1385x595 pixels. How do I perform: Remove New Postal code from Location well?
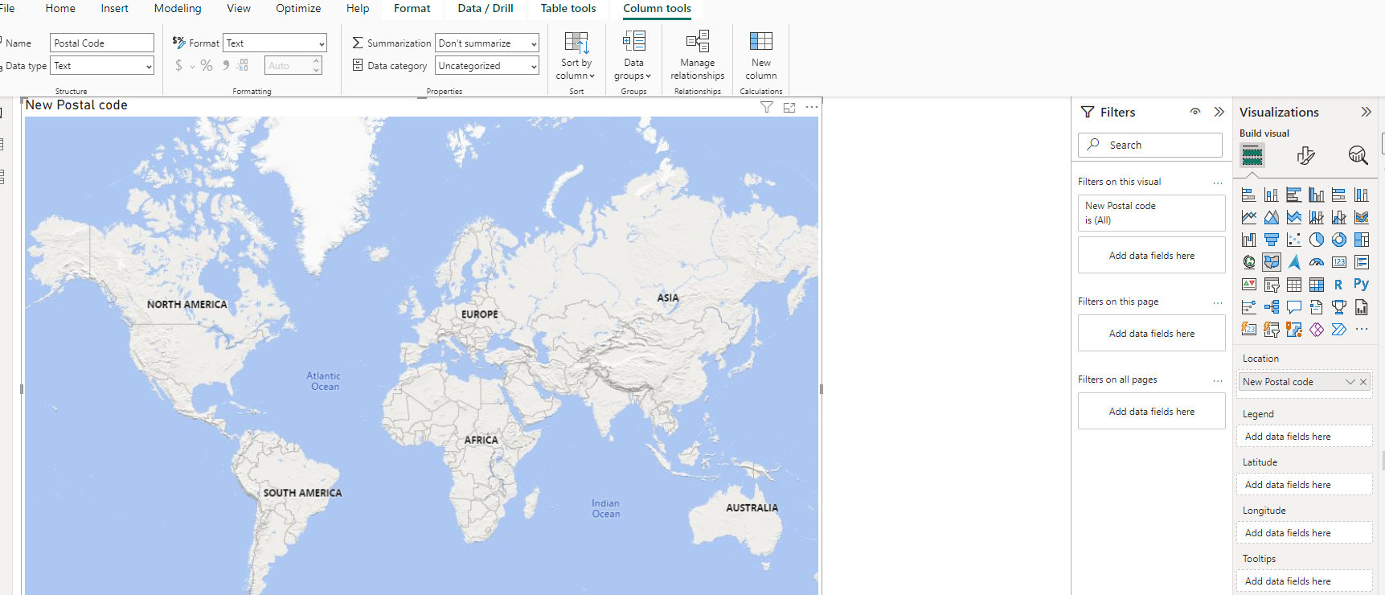click(1363, 382)
